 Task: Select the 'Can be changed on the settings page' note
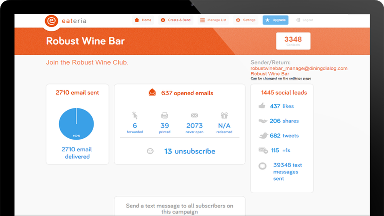coord(281,78)
